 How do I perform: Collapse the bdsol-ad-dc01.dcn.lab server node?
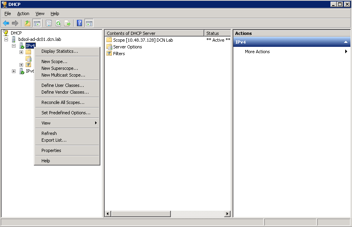click(x=6, y=39)
